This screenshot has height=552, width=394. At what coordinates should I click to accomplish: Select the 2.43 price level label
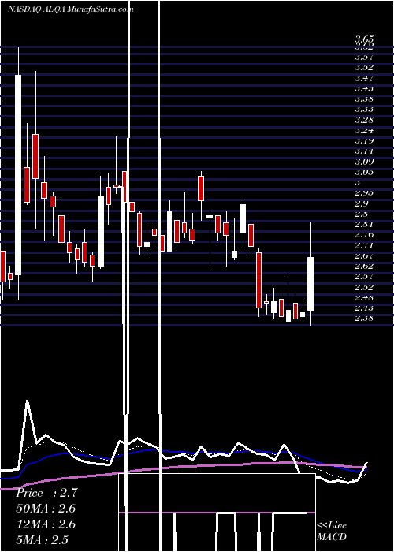click(364, 308)
